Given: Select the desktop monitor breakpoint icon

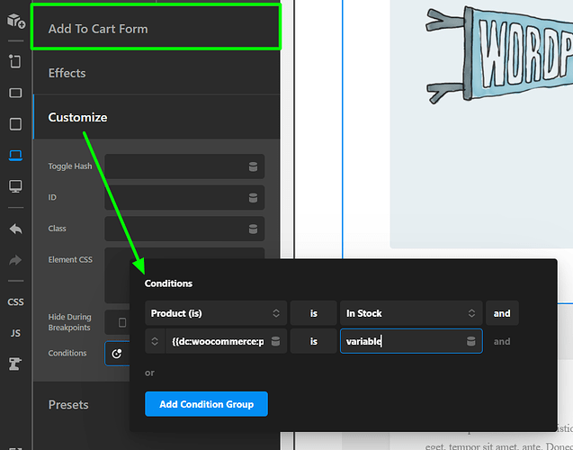Looking at the screenshot, I should point(15,186).
